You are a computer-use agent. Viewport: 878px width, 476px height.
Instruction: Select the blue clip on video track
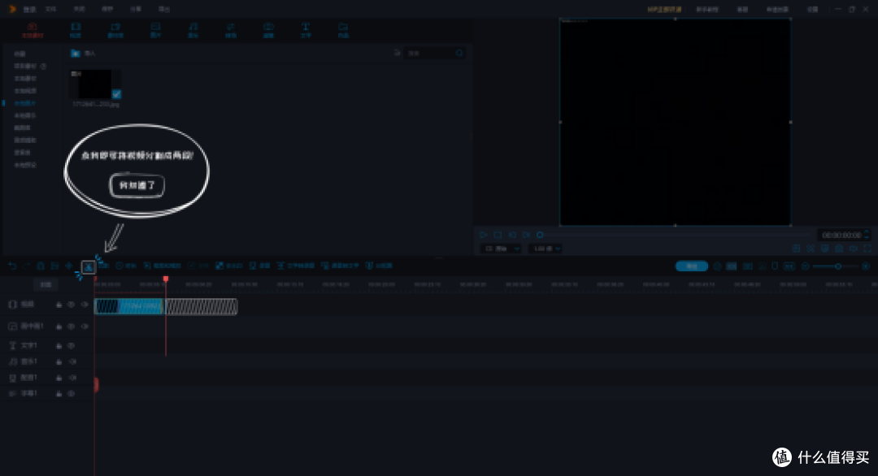128,306
